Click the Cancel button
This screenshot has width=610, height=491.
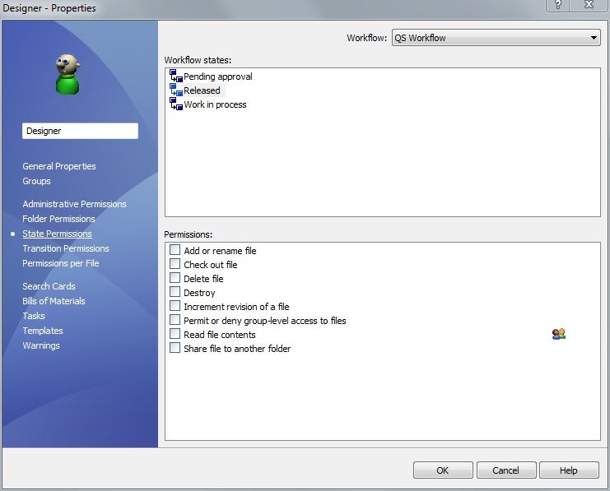(506, 470)
